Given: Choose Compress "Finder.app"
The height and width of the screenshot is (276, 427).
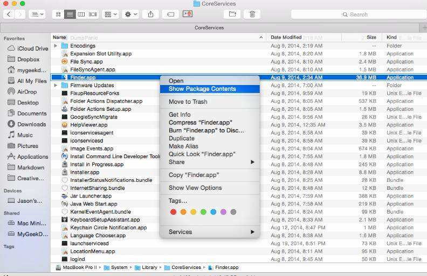Looking at the screenshot, I should tap(210, 123).
